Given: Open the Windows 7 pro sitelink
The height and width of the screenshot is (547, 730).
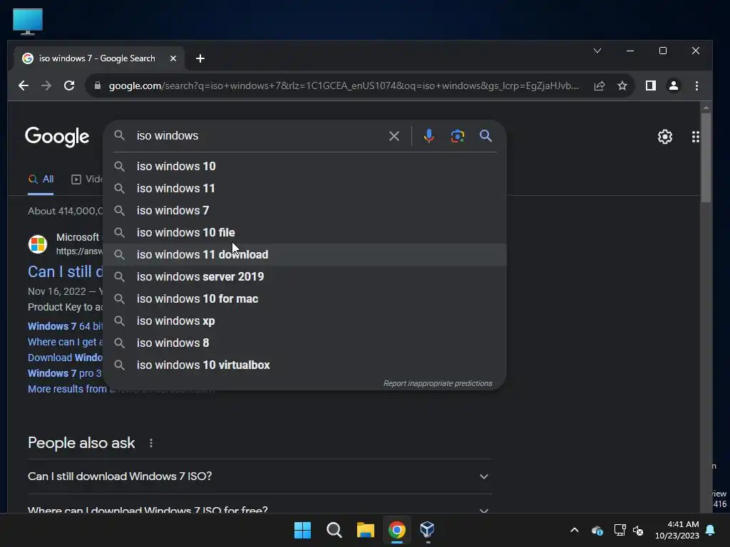Looking at the screenshot, I should tap(65, 373).
